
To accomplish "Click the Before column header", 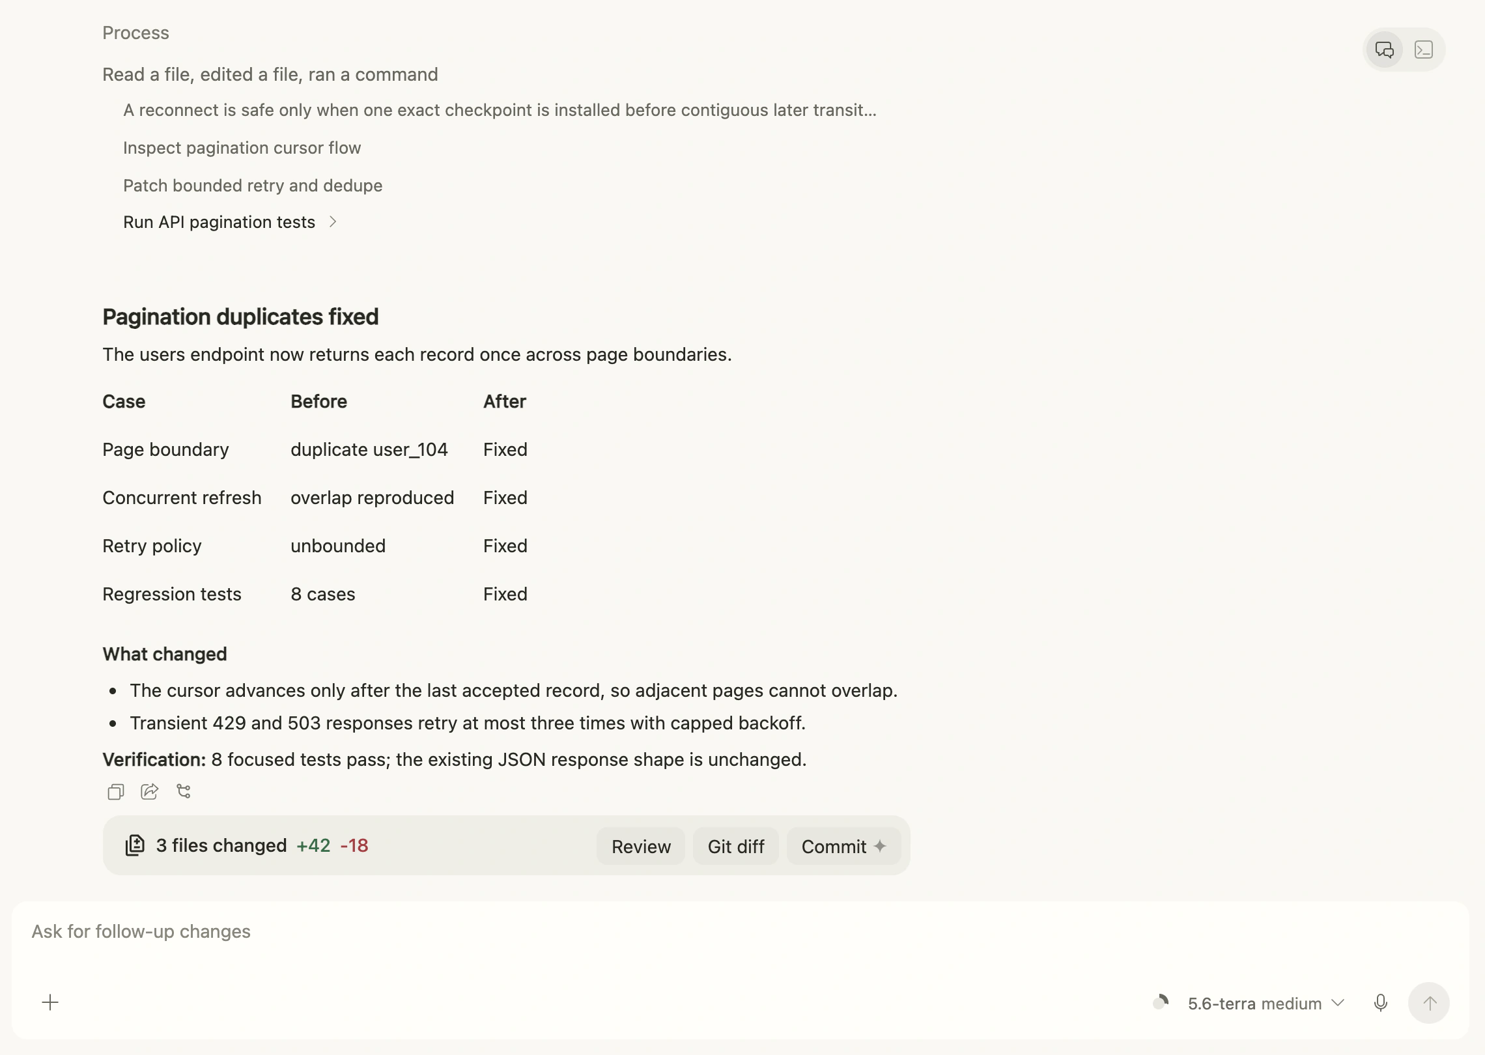I will pyautogui.click(x=318, y=401).
